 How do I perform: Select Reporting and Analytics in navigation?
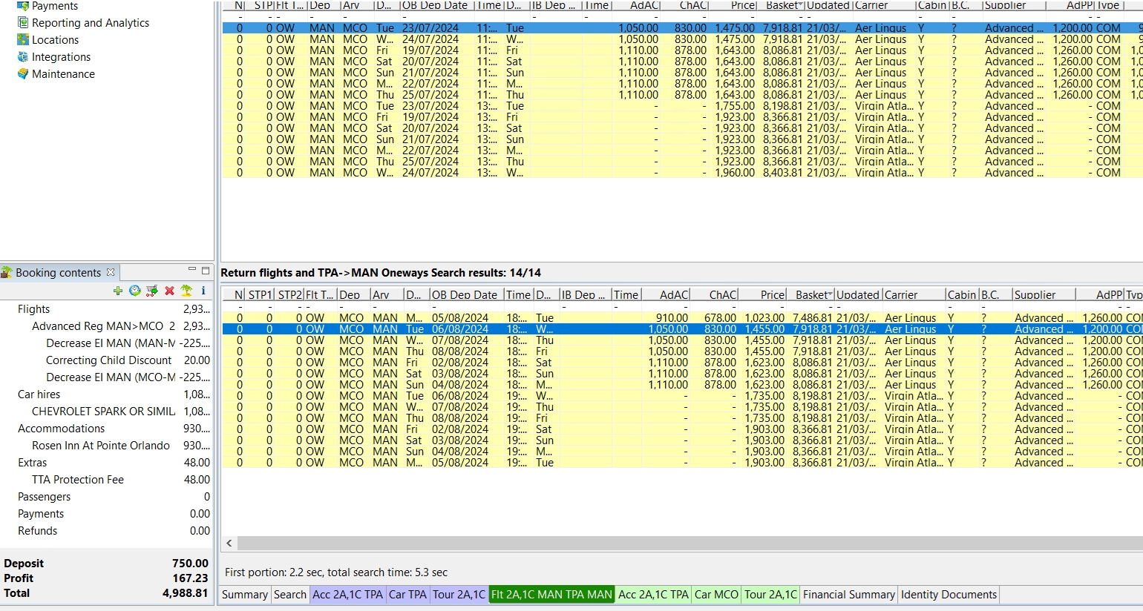point(90,23)
